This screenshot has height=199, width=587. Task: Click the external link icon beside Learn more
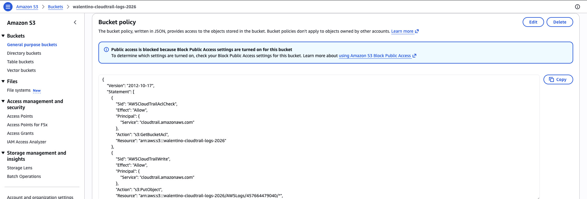417,31
